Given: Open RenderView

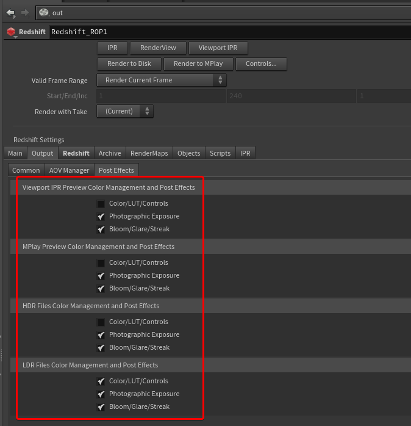Looking at the screenshot, I should (158, 48).
